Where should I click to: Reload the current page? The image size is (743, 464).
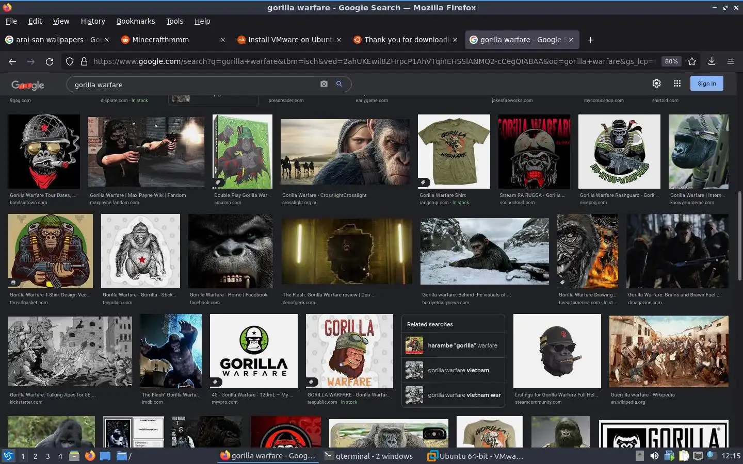[x=50, y=61]
